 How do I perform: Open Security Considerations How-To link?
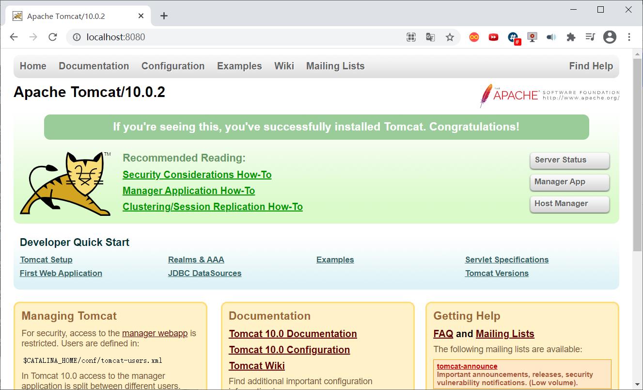[197, 175]
